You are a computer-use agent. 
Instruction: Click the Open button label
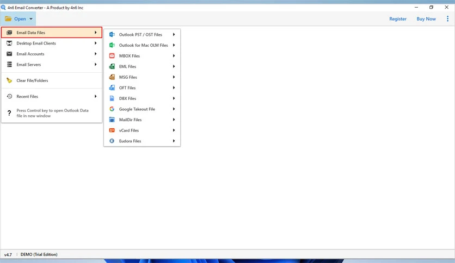coord(20,19)
